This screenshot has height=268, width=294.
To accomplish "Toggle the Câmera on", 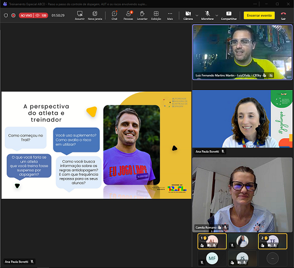I will [x=188, y=15].
